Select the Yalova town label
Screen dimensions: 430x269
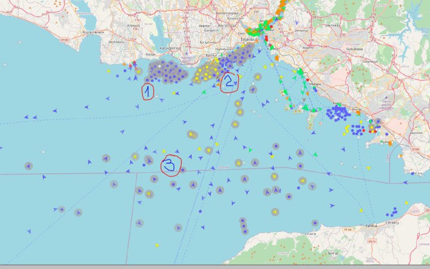371,225
